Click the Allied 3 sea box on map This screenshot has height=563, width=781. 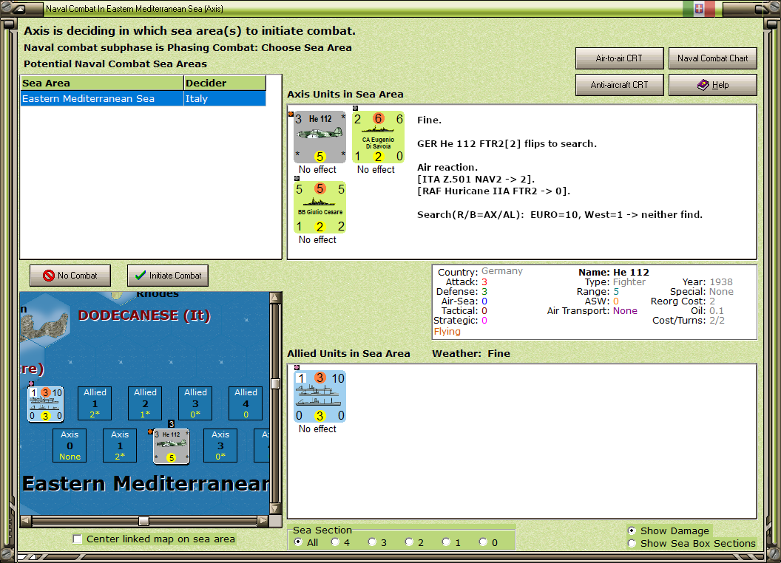pyautogui.click(x=195, y=403)
